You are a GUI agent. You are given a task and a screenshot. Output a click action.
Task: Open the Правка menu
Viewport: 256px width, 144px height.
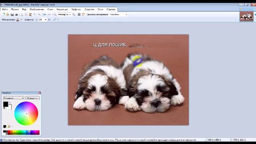15,10
